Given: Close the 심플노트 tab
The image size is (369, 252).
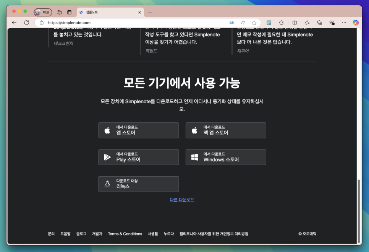Looking at the screenshot, I should pyautogui.click(x=139, y=12).
